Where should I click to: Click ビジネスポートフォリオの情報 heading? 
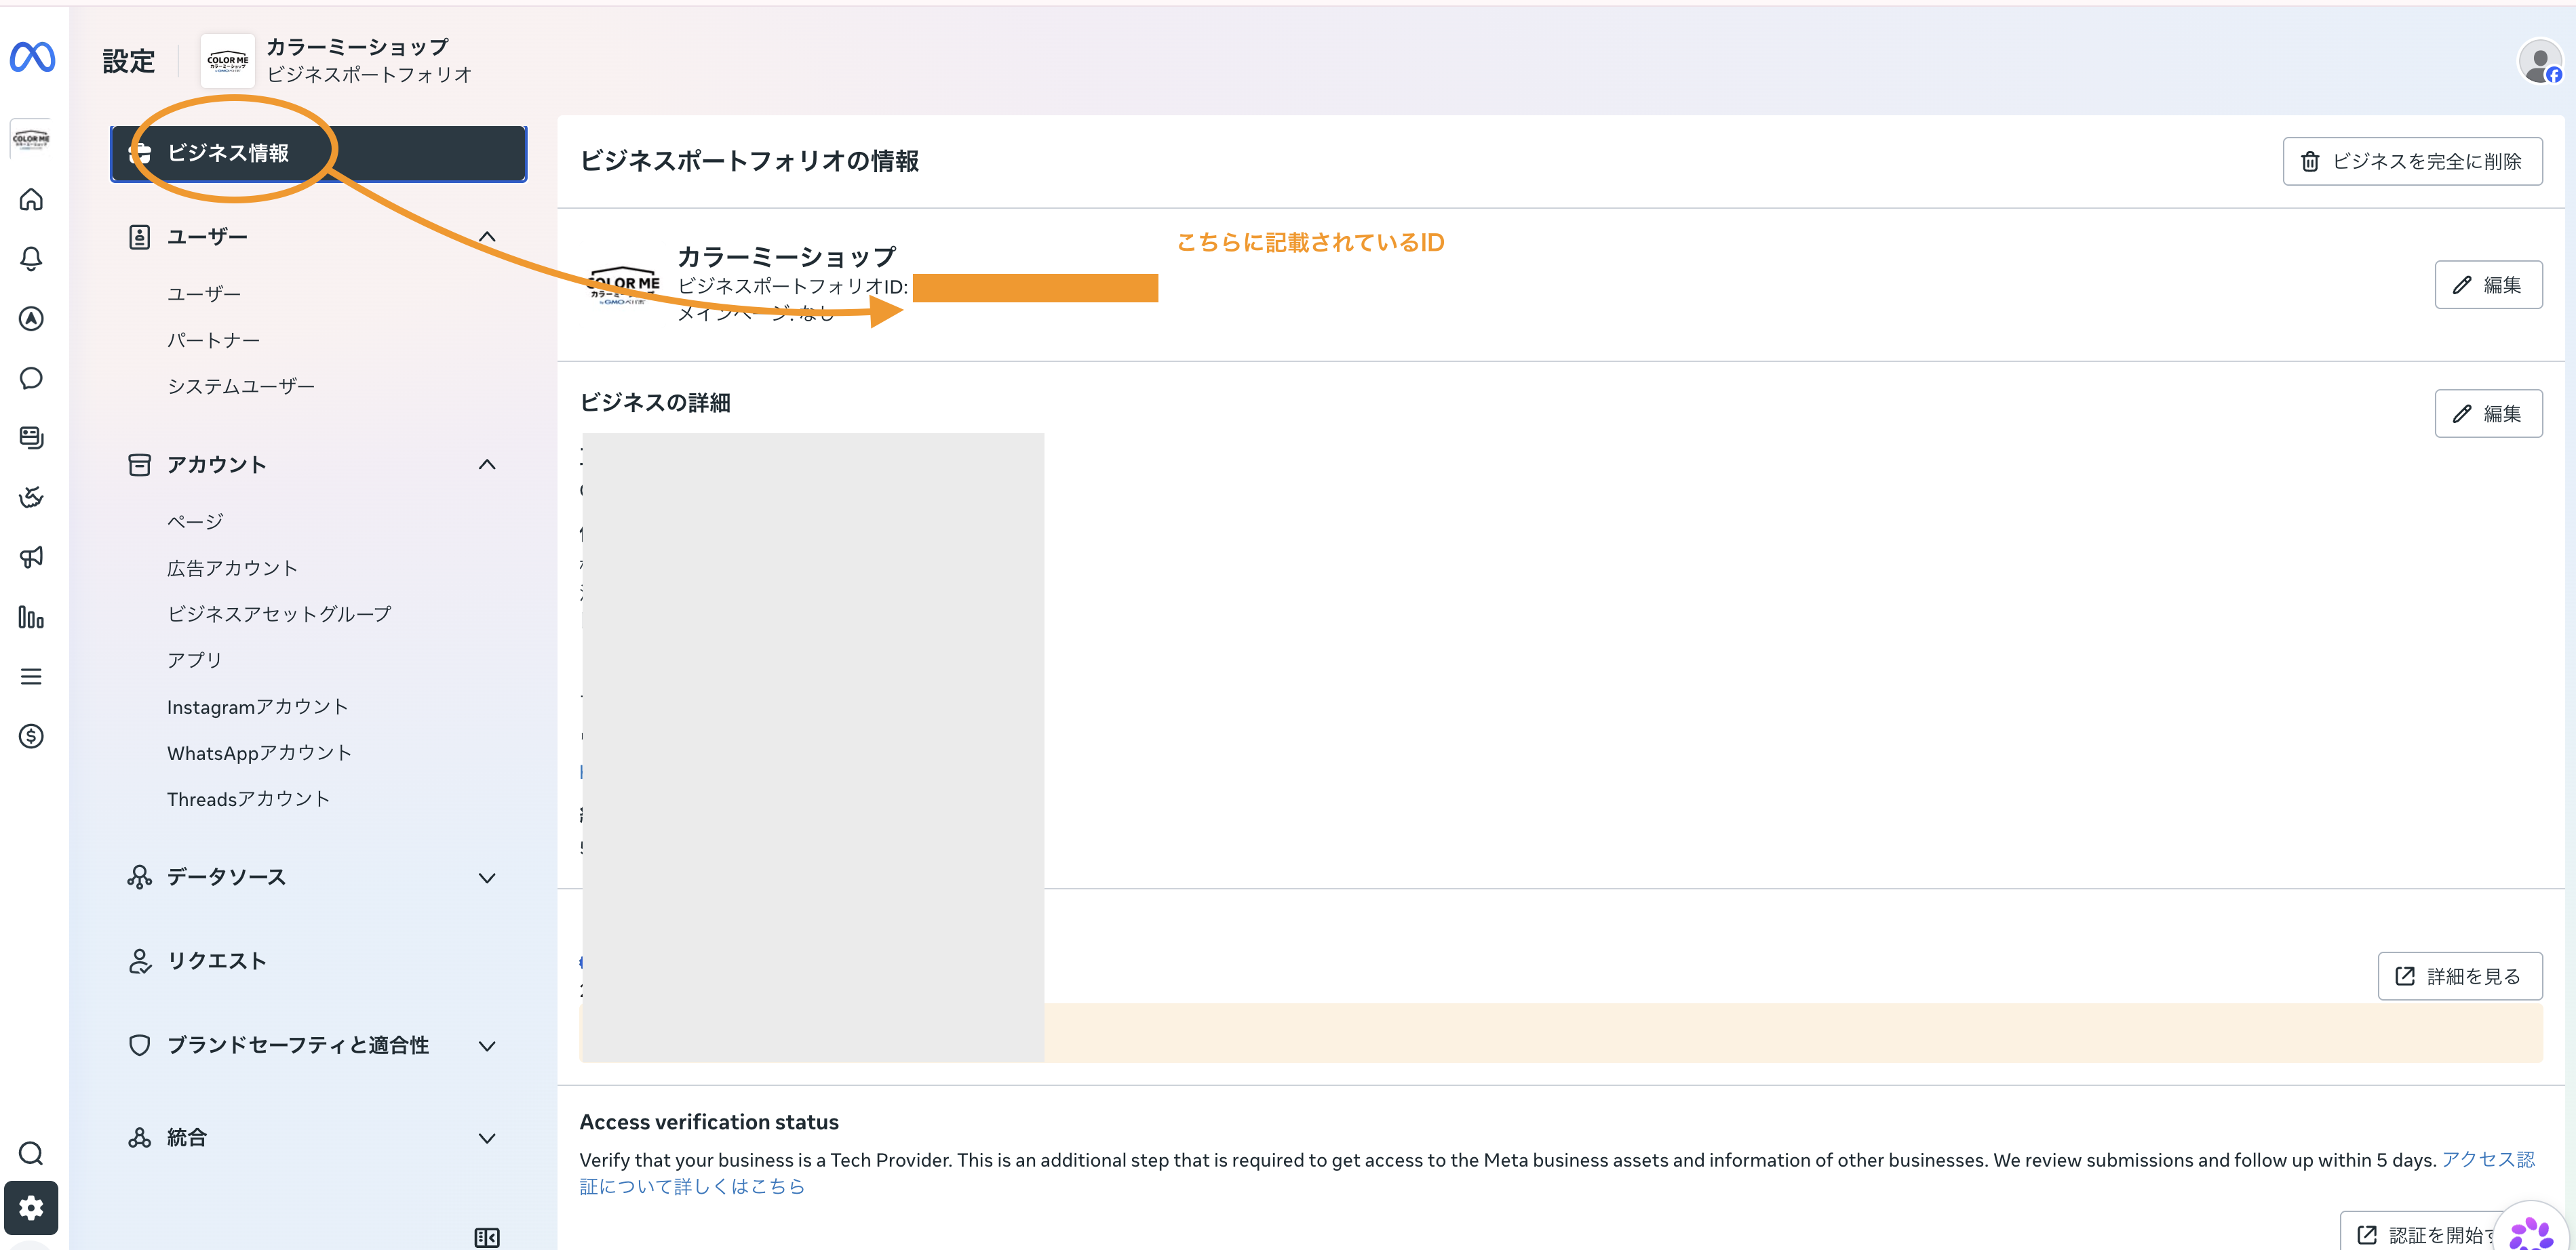point(749,162)
